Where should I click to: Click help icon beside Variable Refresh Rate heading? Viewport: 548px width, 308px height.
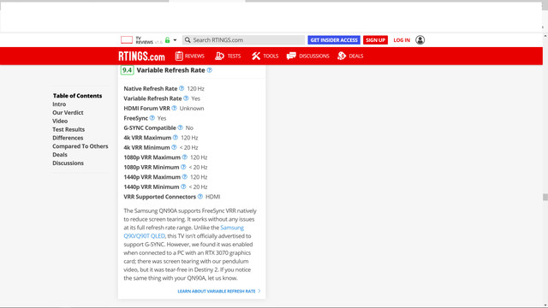pos(209,70)
